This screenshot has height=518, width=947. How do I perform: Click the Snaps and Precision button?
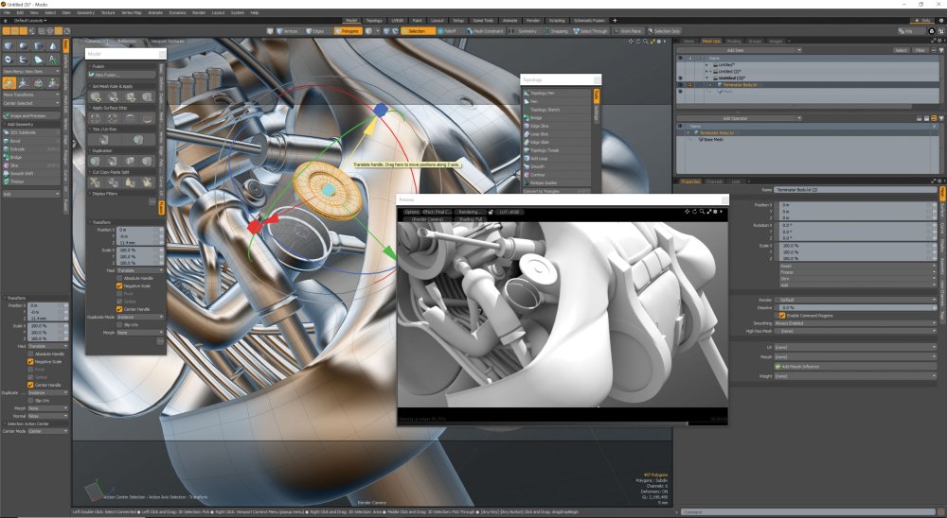31,115
